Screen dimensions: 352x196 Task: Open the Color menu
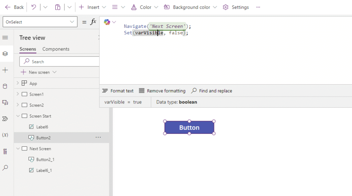[145, 7]
